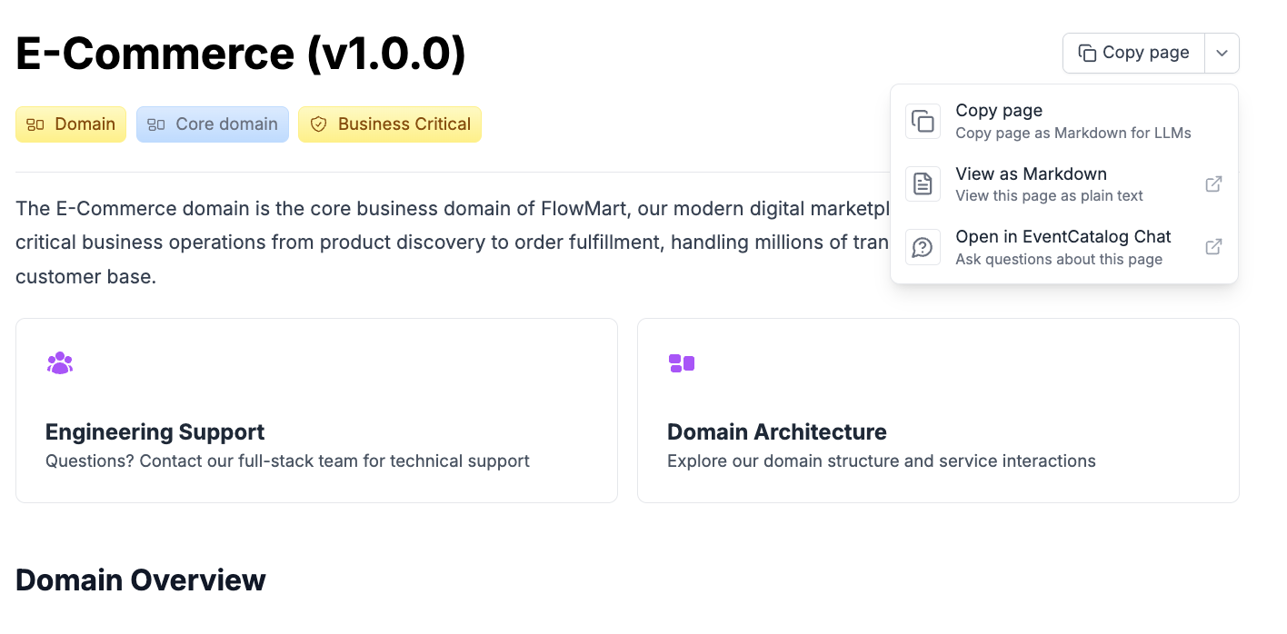
Task: Click the chat bubble icon for EventCatalog Chat
Action: click(x=923, y=246)
